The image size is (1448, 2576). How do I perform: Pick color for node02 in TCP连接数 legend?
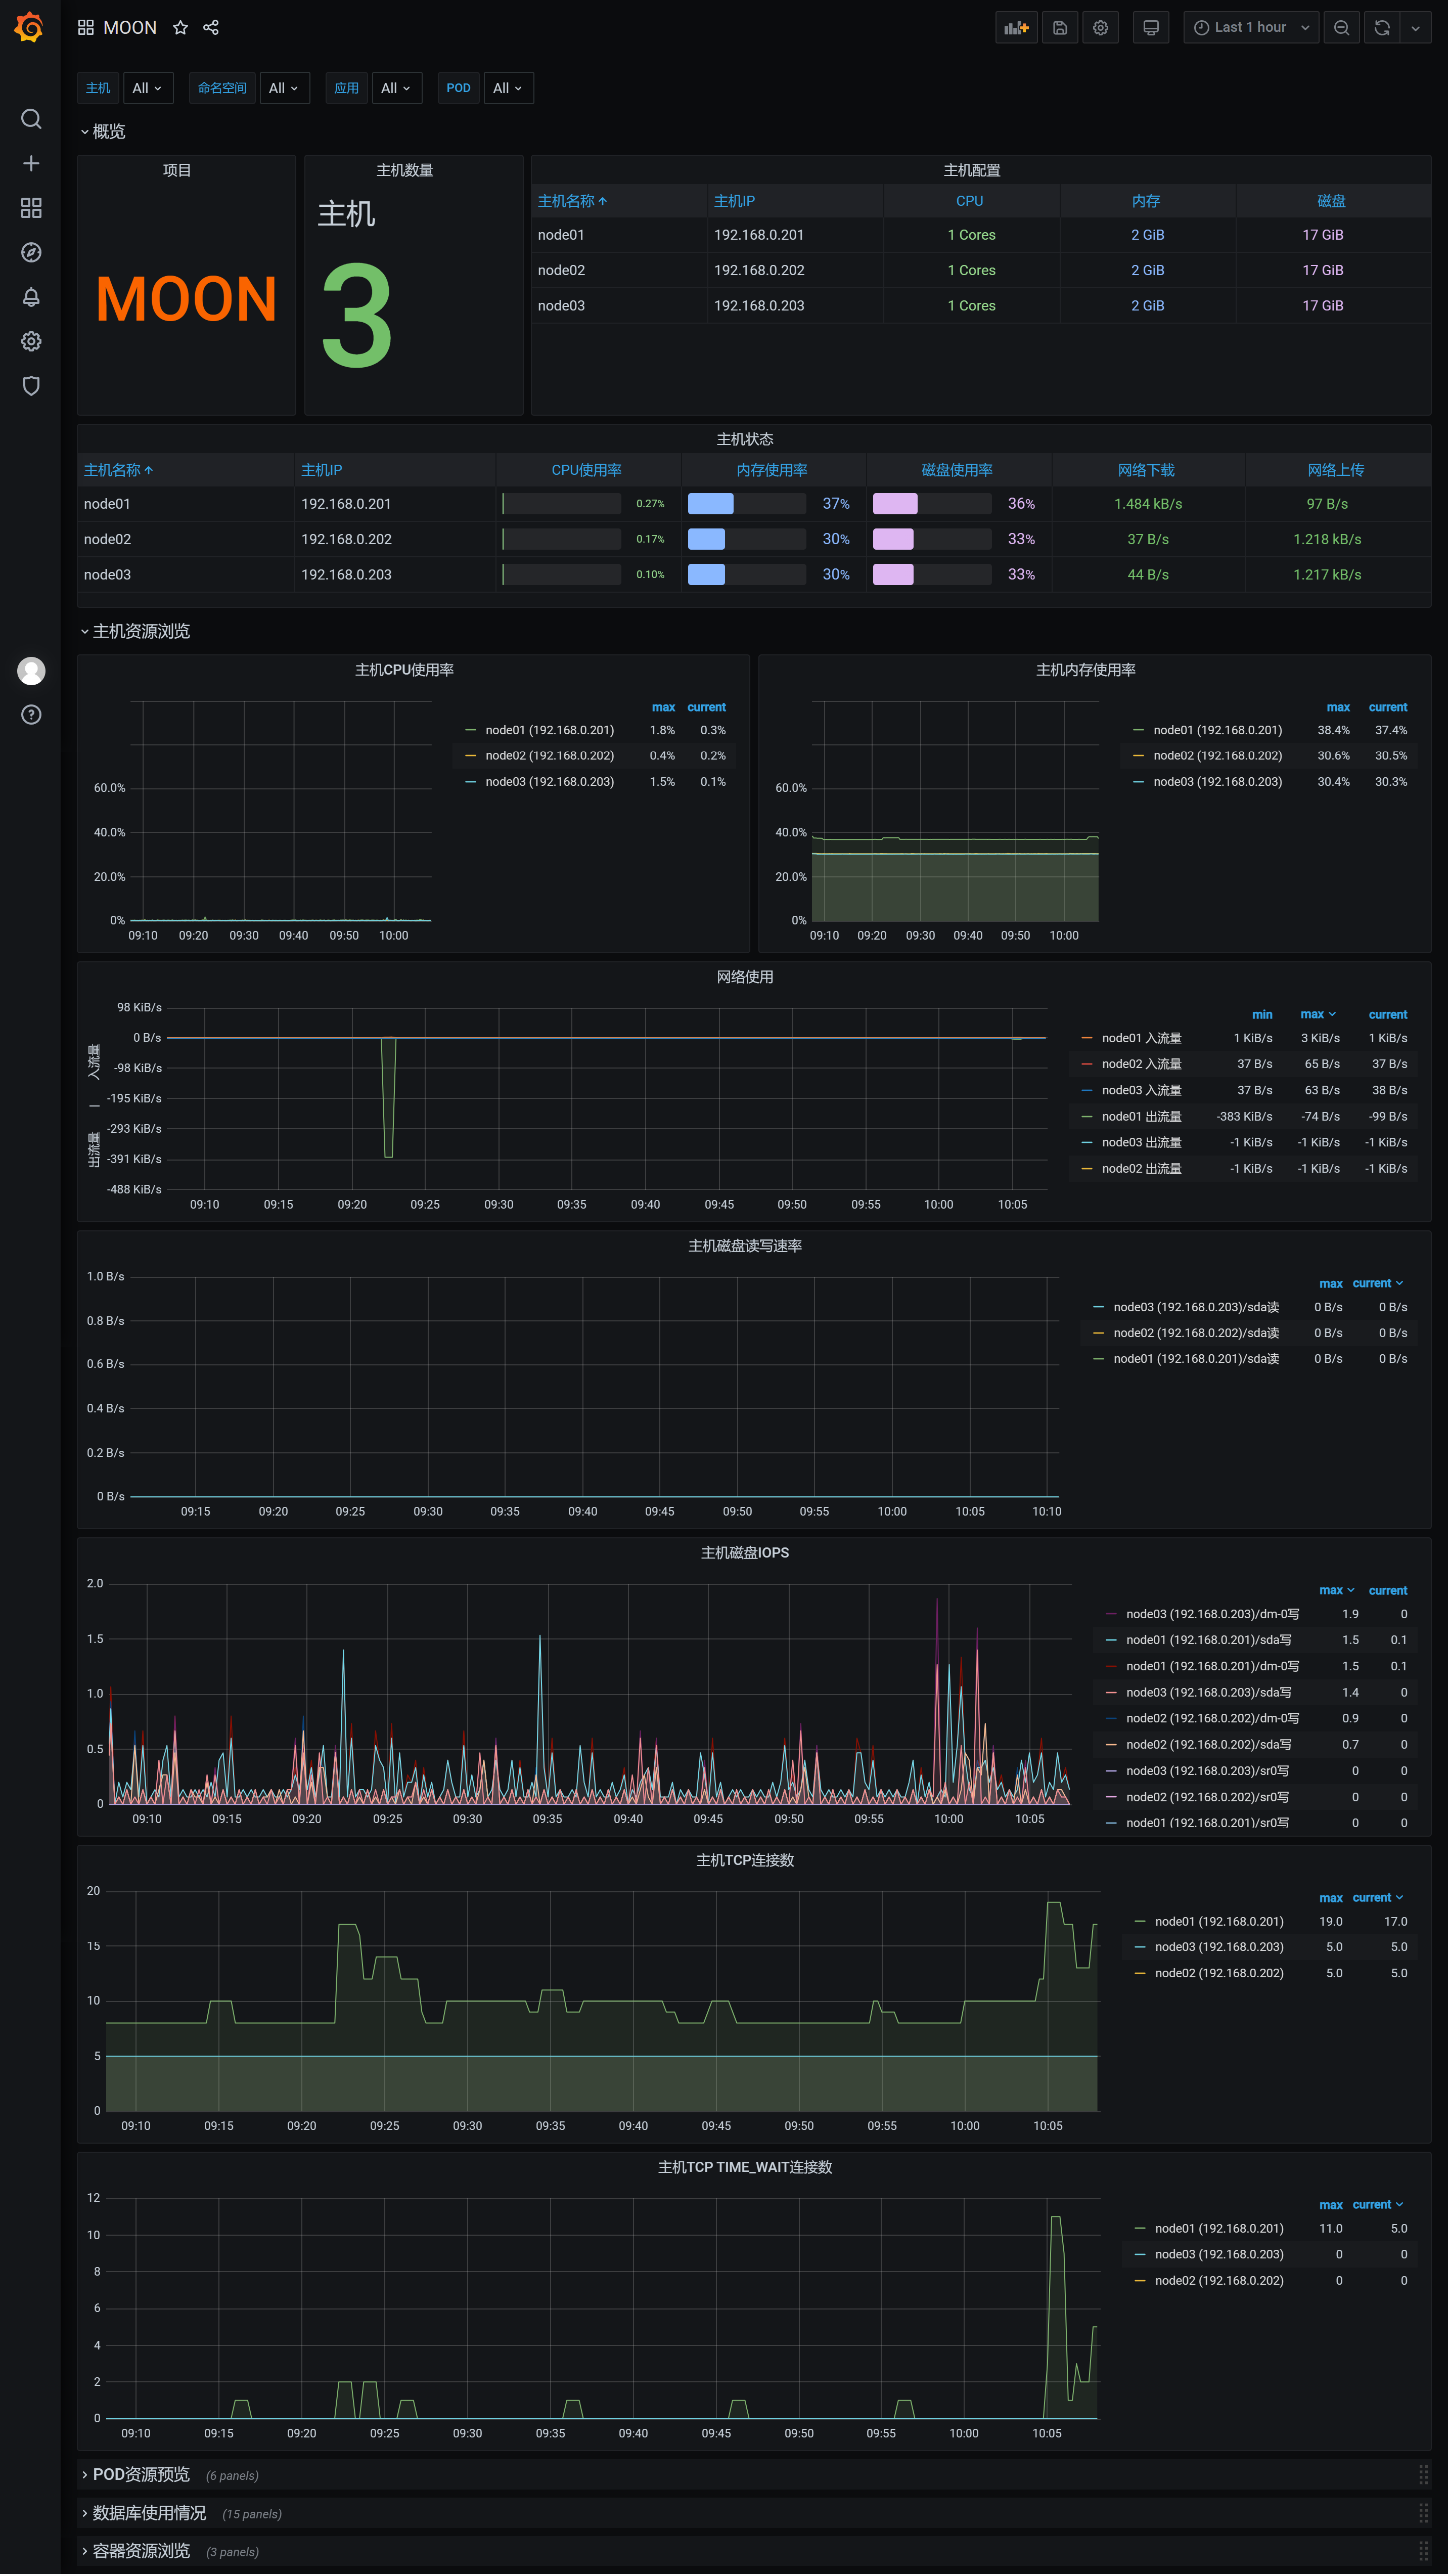(1140, 1973)
